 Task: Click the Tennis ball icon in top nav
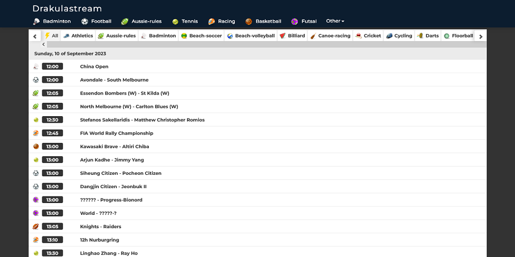(x=176, y=22)
